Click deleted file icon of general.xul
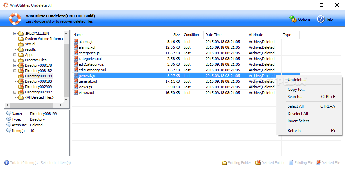345x170 pixels. [x=76, y=81]
